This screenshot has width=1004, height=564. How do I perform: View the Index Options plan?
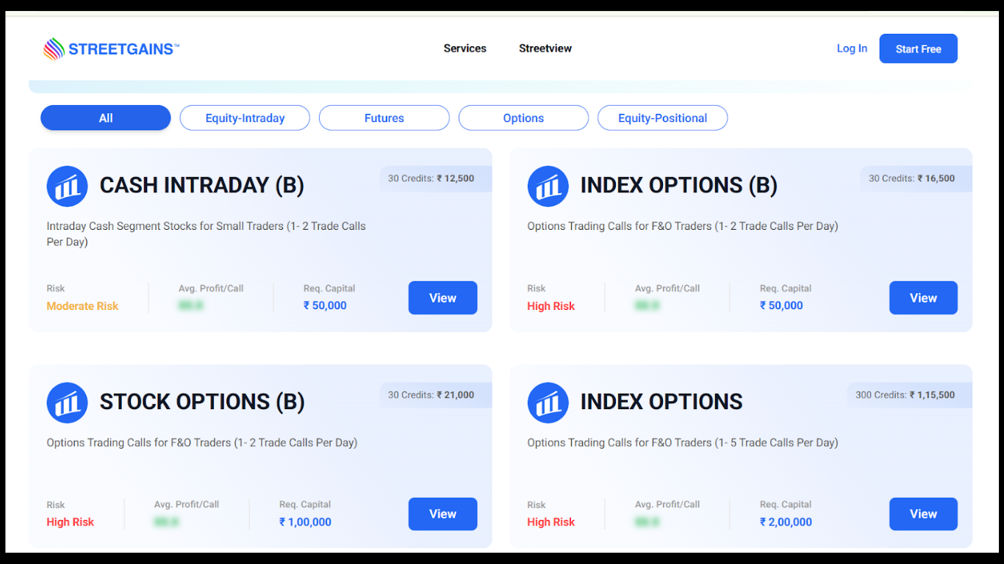(x=923, y=514)
